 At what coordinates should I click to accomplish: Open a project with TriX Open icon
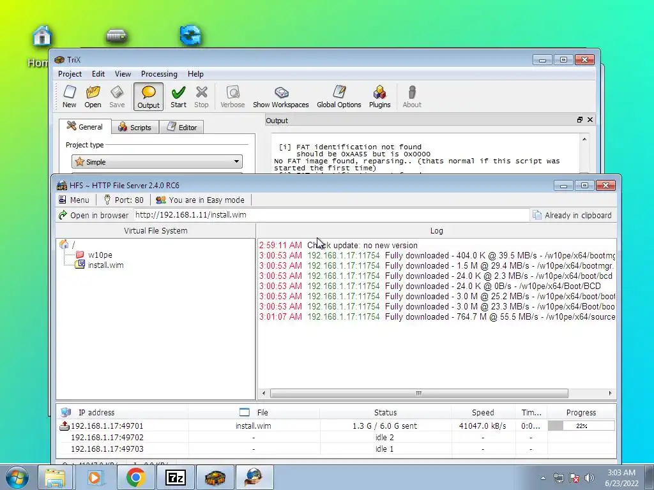coord(93,97)
